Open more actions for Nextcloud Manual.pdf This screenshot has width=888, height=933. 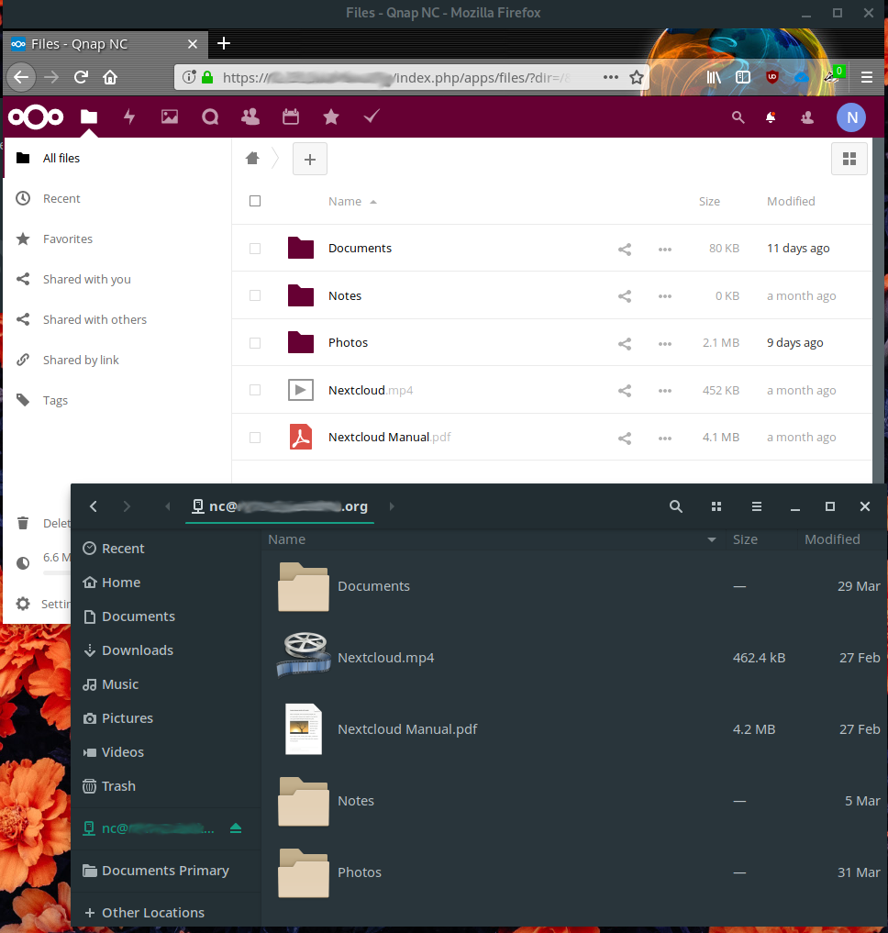(x=665, y=439)
